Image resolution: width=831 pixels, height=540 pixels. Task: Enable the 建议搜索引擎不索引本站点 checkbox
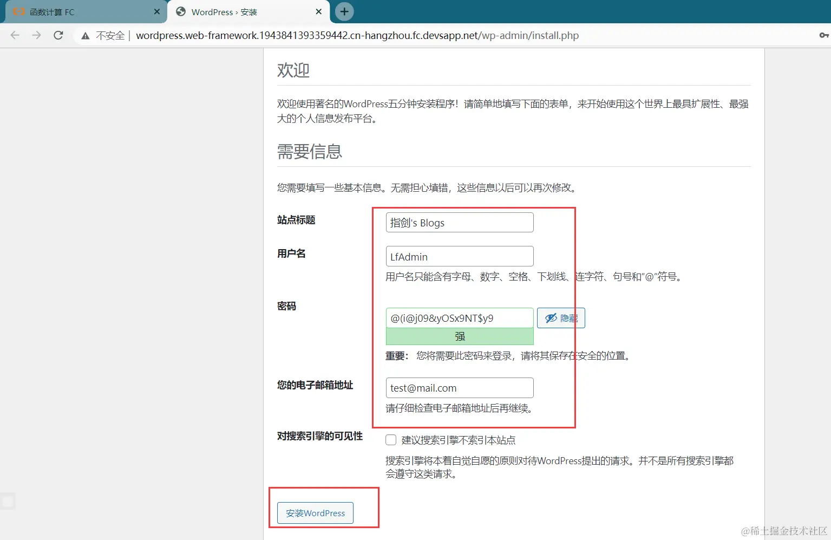click(391, 440)
